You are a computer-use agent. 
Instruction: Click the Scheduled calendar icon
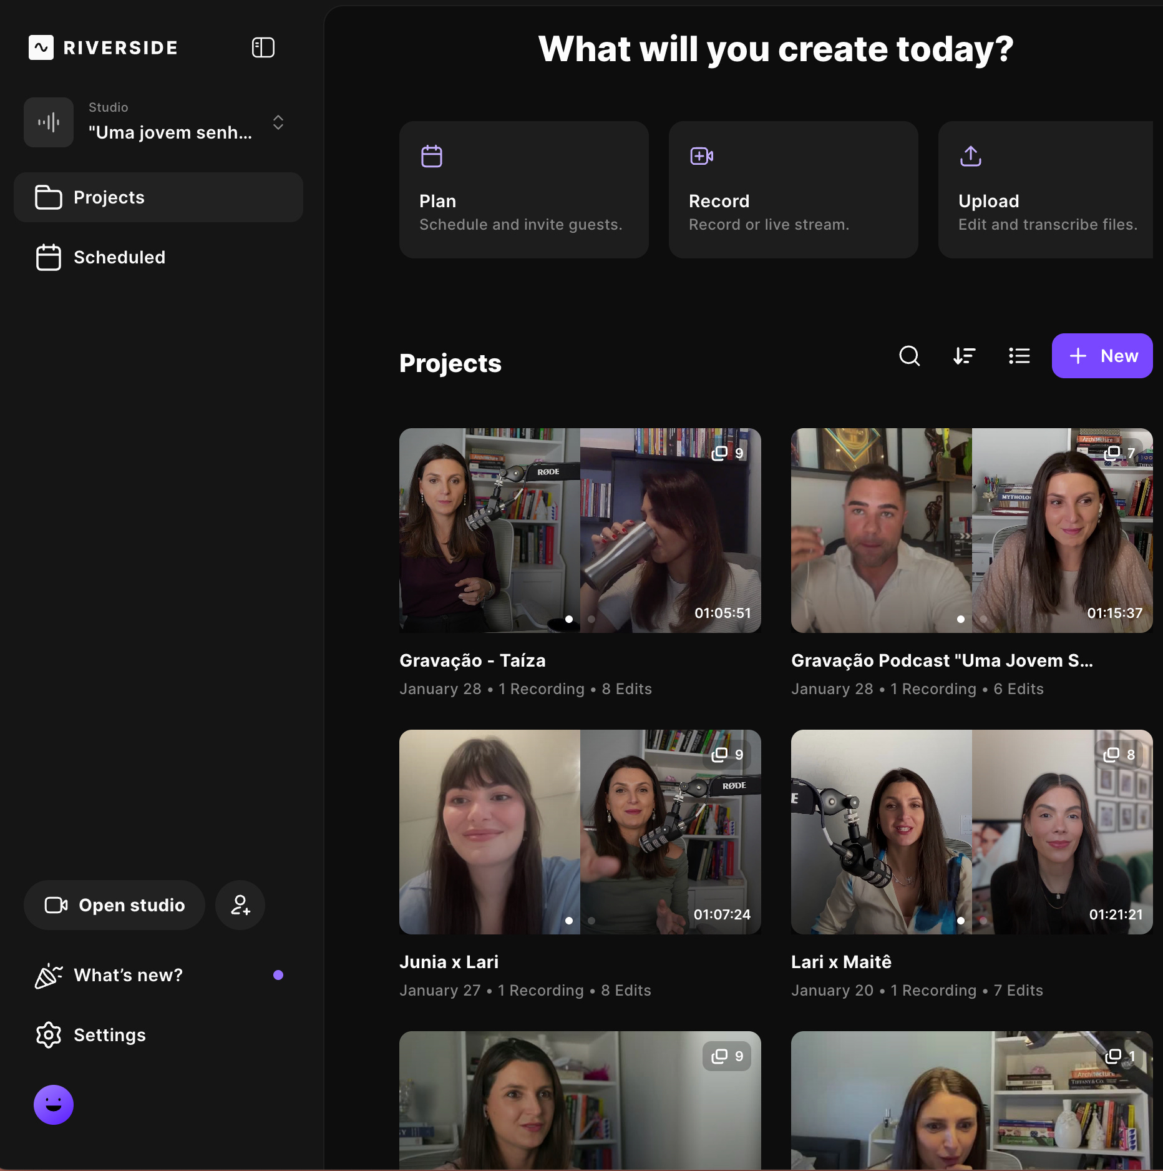[x=49, y=257]
